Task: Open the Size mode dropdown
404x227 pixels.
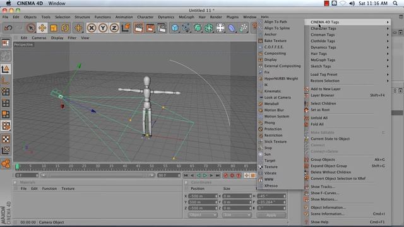Action: click(x=236, y=215)
